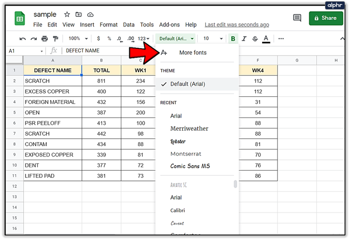Toggle strikethrough formatting
The height and width of the screenshot is (240, 350).
point(255,39)
